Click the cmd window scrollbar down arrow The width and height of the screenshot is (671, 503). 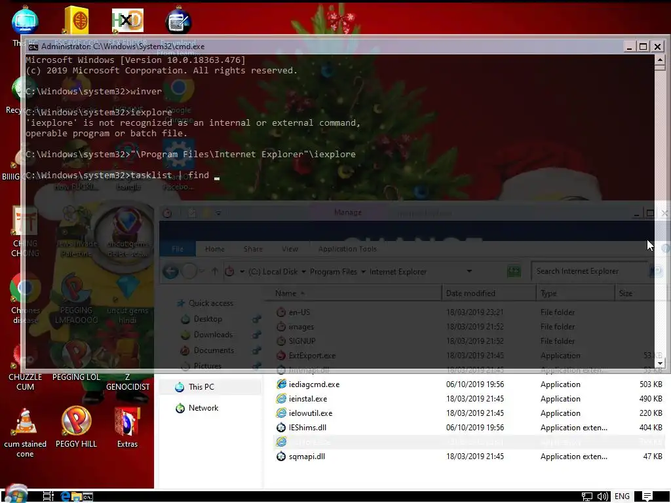[660, 363]
